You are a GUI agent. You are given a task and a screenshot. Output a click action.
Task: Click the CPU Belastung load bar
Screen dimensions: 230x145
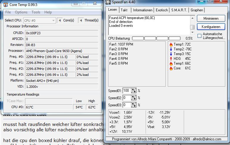(156, 38)
